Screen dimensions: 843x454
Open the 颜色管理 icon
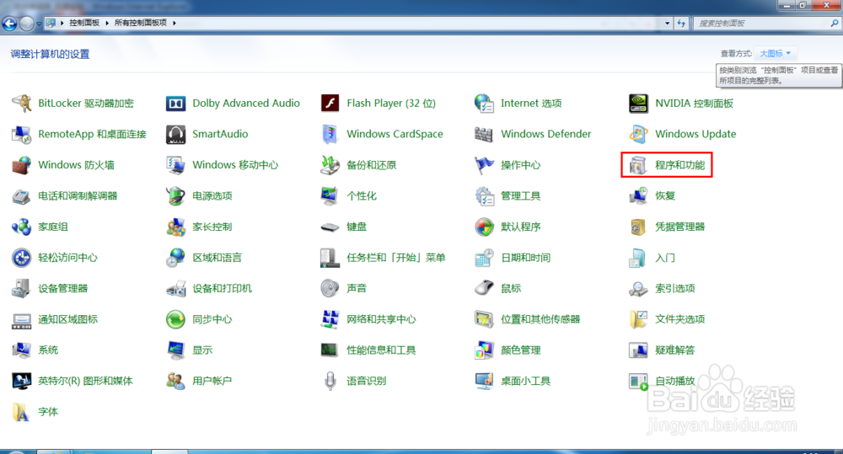coord(485,350)
